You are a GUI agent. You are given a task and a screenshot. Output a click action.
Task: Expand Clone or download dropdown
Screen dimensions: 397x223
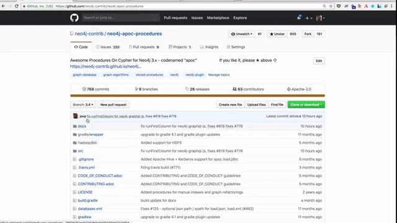point(306,105)
